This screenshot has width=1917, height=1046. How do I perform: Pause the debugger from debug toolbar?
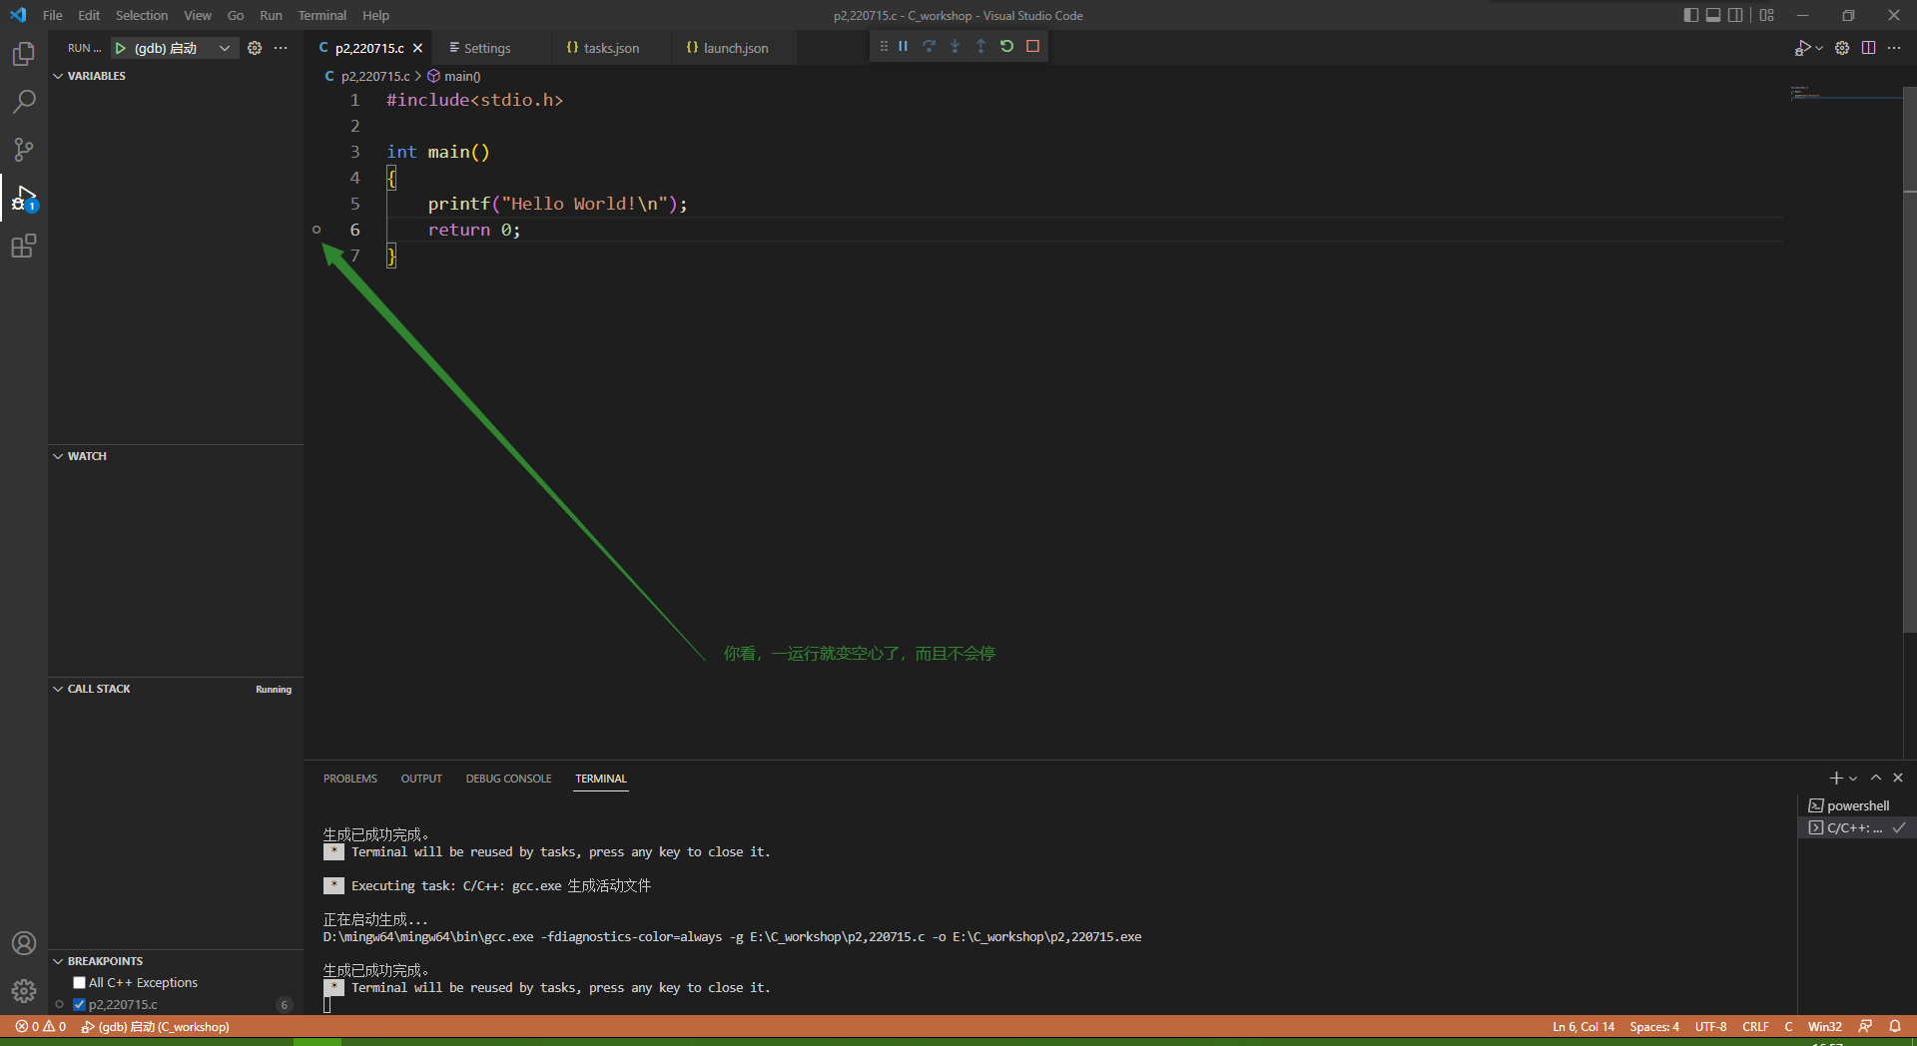(x=903, y=46)
